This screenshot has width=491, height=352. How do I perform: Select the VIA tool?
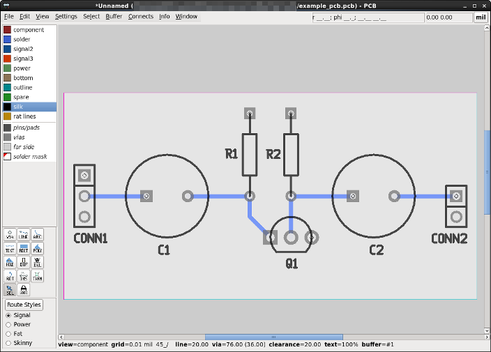[10, 235]
